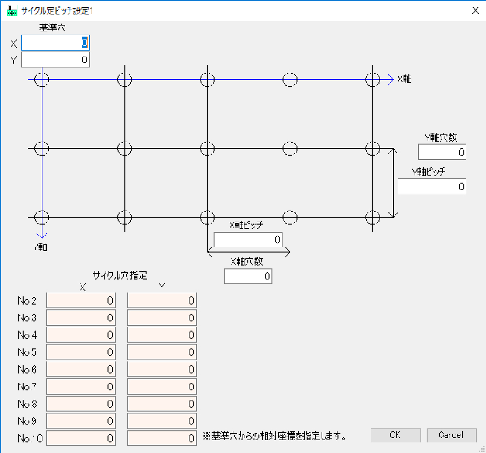This screenshot has height=453, width=486.
Task: Confirm the pitch settings with OK
Action: 395,435
